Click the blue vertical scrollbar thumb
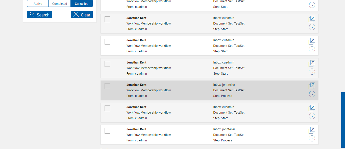The height and width of the screenshot is (149, 345). tap(343, 120)
